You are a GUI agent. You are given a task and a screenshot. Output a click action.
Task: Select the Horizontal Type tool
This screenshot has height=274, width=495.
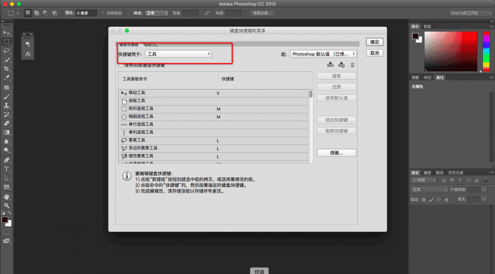pos(6,169)
